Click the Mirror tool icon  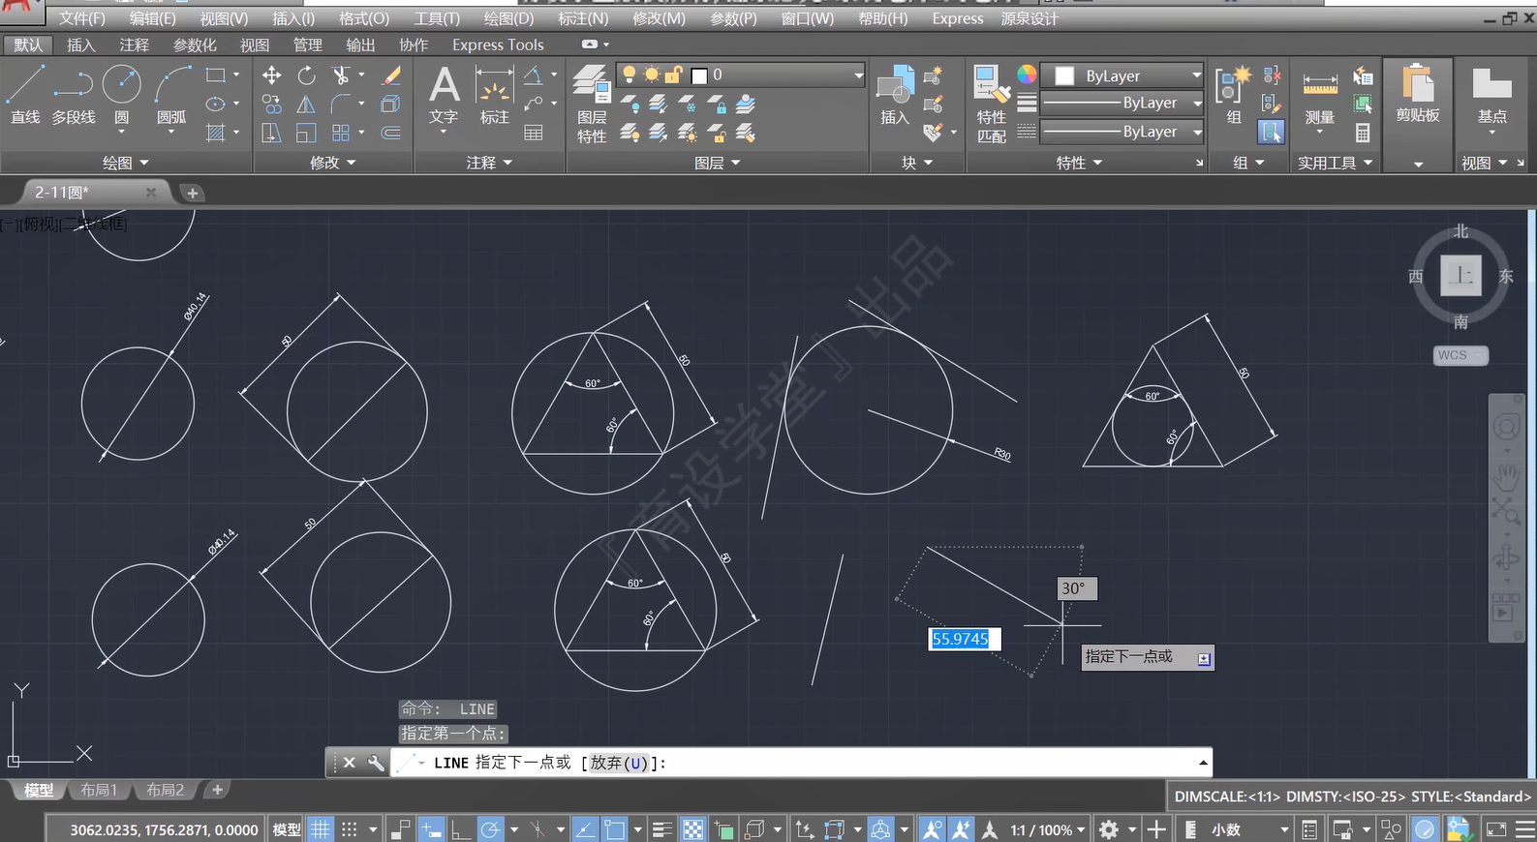tap(306, 105)
